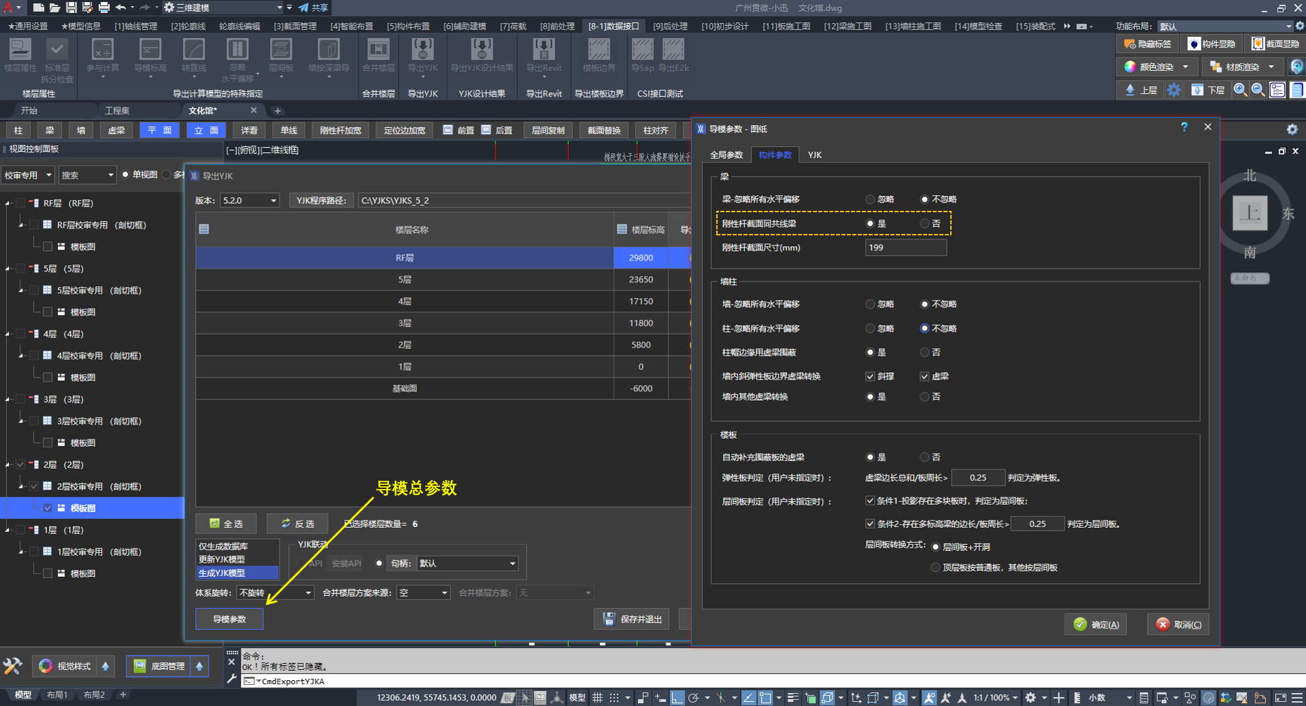Click the 隐藏标签 toolbar icon

pyautogui.click(x=1130, y=44)
